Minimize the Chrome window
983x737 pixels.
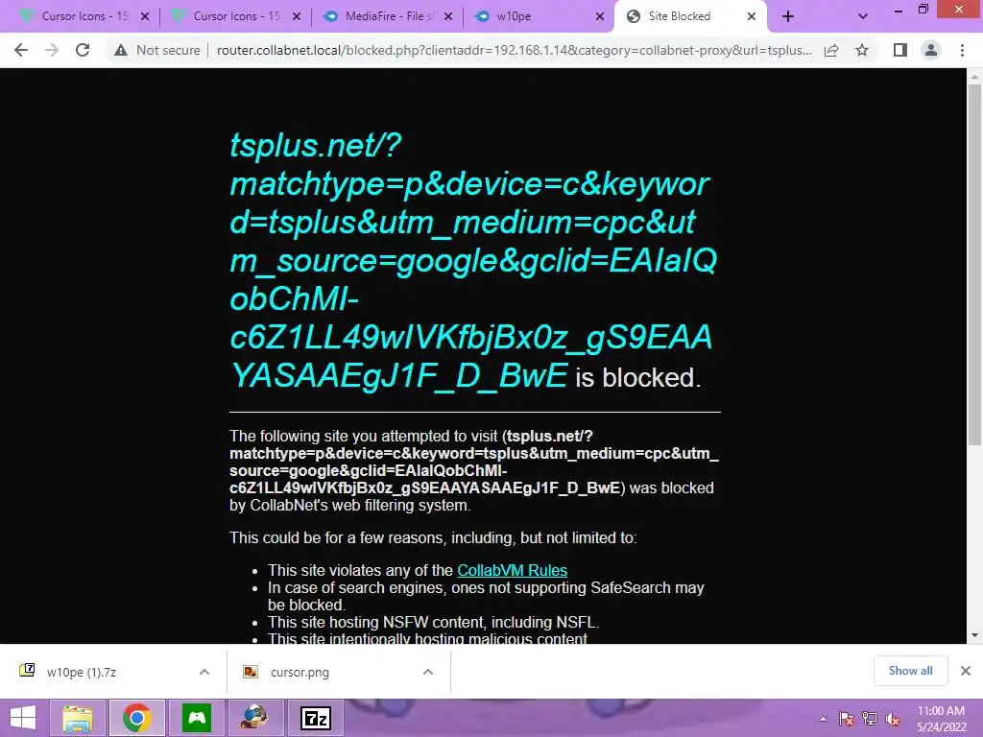point(899,10)
